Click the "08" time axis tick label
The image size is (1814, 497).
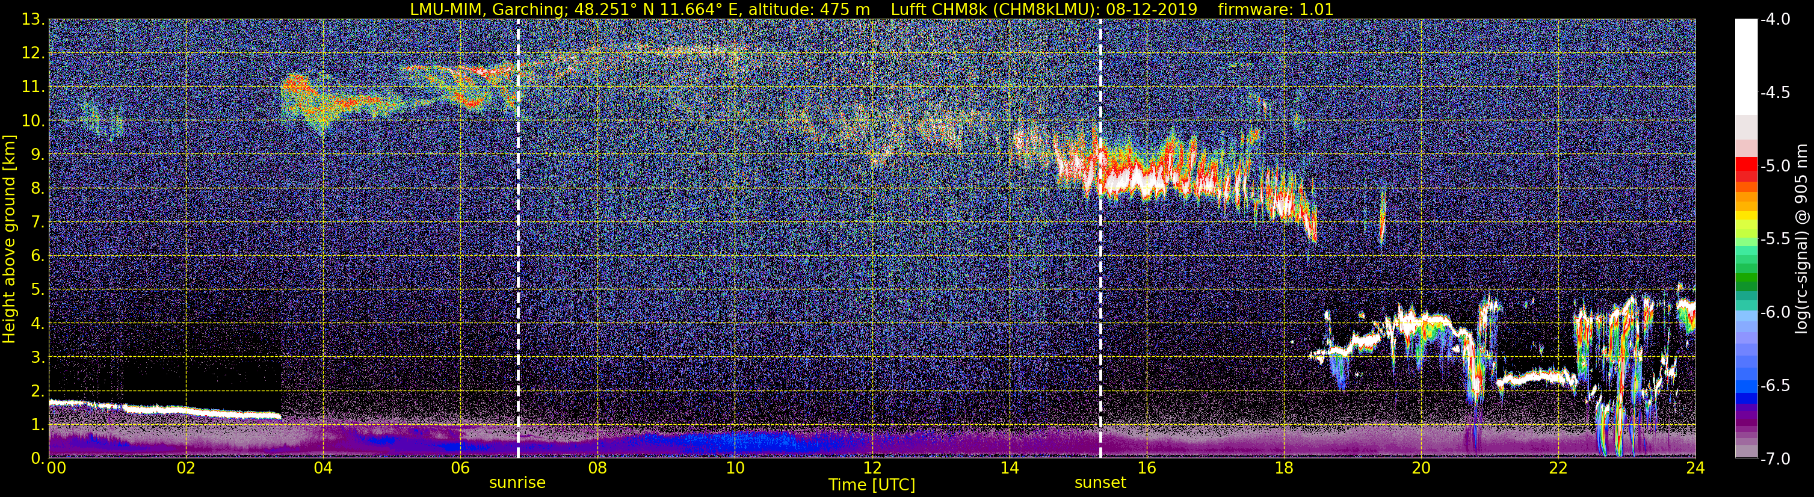(x=597, y=468)
